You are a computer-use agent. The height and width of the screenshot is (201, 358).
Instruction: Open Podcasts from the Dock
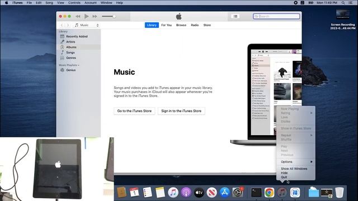point(186,192)
